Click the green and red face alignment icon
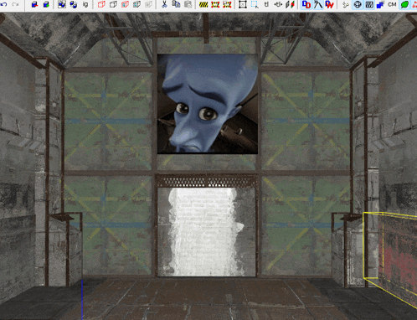 [291, 4]
